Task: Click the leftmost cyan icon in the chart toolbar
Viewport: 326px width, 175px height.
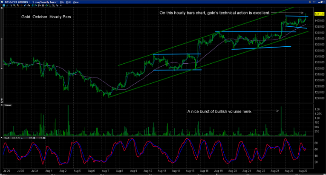Action: tap(4, 6)
